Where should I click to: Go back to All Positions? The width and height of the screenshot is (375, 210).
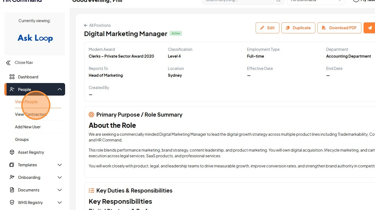point(97,25)
